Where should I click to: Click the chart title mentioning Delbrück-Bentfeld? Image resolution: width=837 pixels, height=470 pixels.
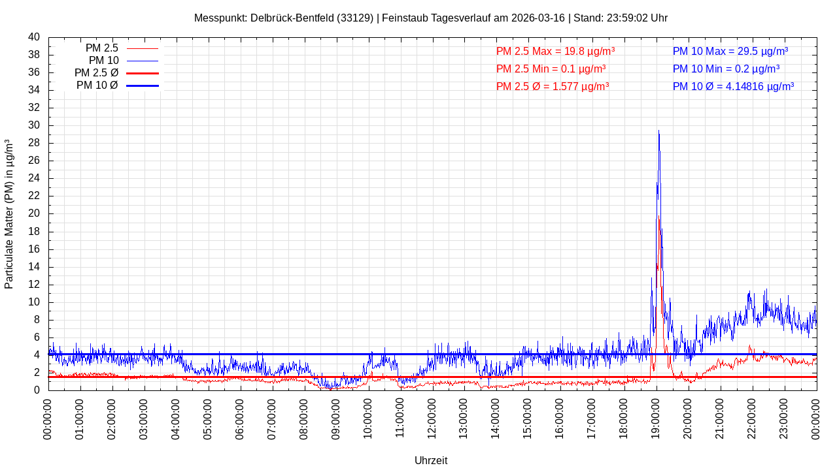click(430, 18)
